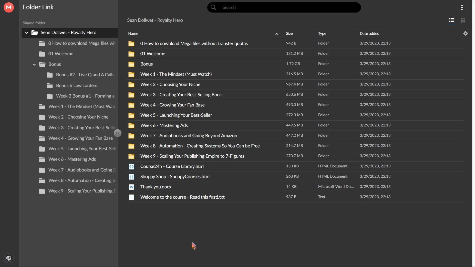This screenshot has height=267, width=475.
Task: Click the MEGA logo icon
Action: 9,7
